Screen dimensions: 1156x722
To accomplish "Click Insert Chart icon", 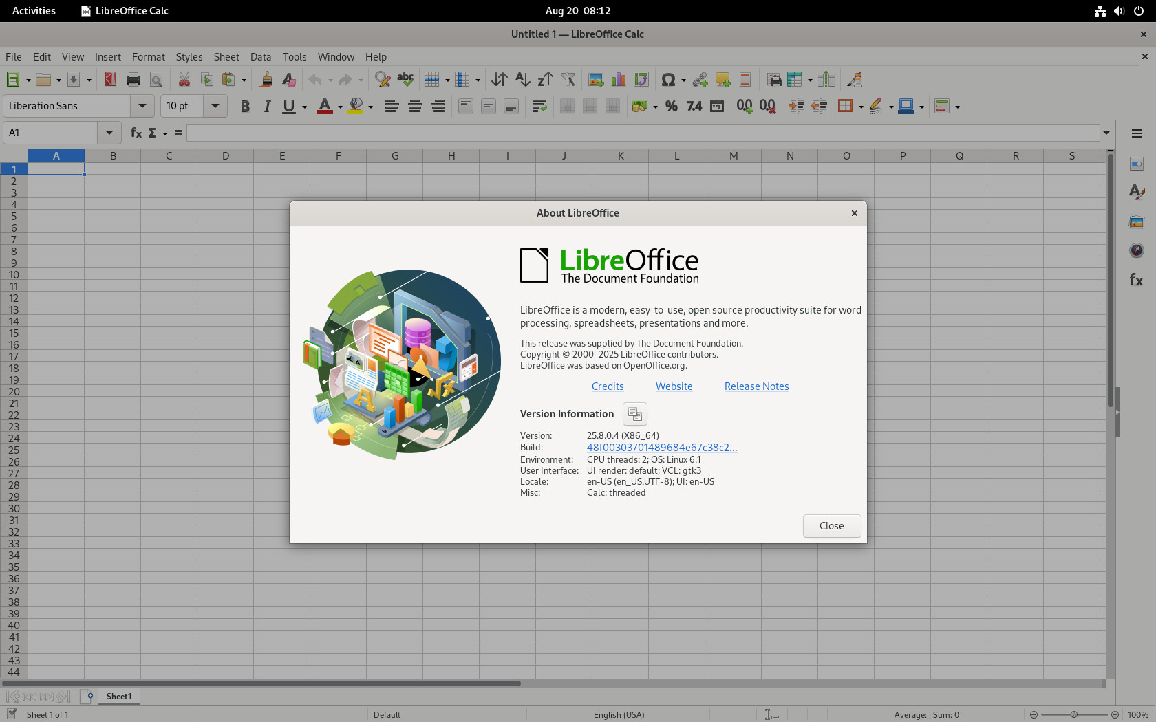I will [619, 80].
